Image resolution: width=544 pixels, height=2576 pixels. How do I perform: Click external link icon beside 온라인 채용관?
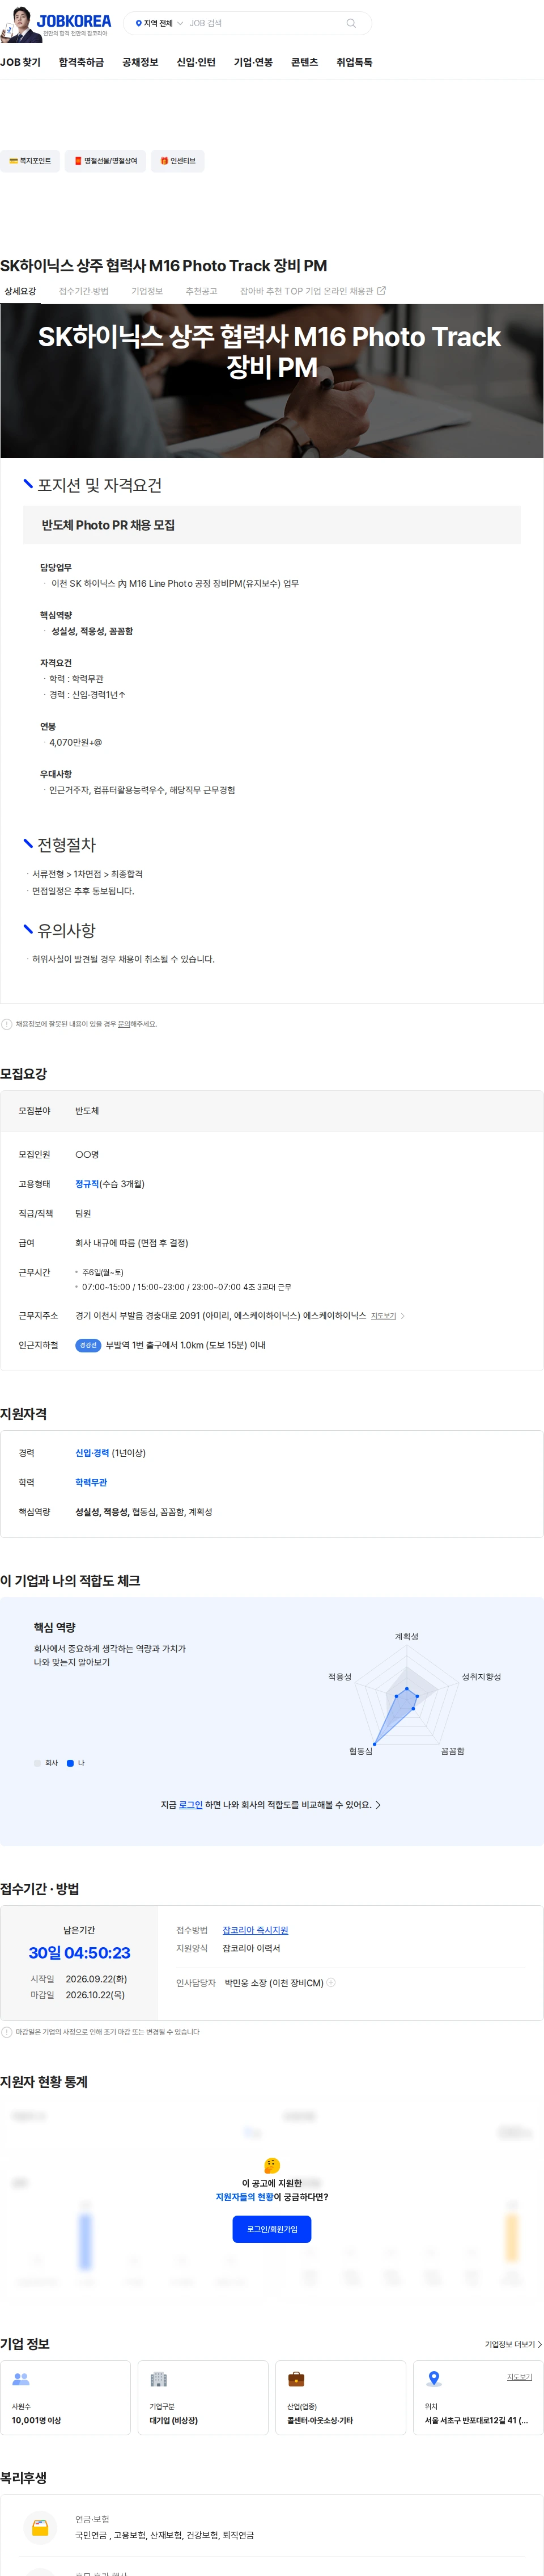(x=381, y=291)
